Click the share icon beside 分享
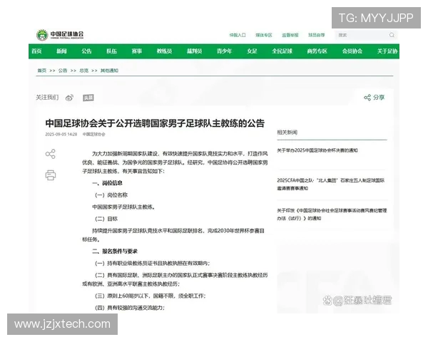428x342 pixels. [x=367, y=98]
